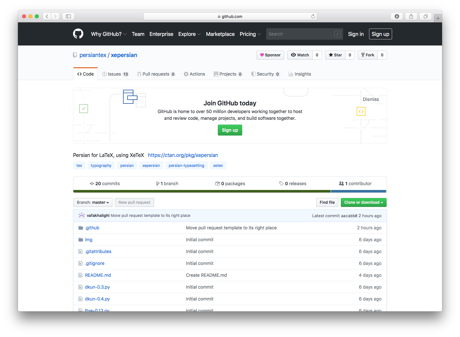Open the 1 contributor page
Screen dimensions: 460x337
coord(355,184)
